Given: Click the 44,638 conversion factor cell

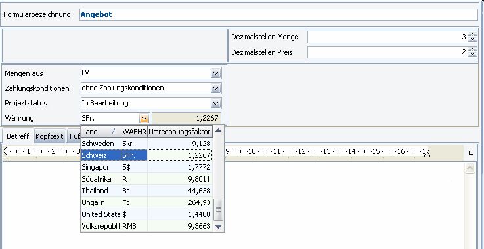Looking at the screenshot, I should coord(180,191).
